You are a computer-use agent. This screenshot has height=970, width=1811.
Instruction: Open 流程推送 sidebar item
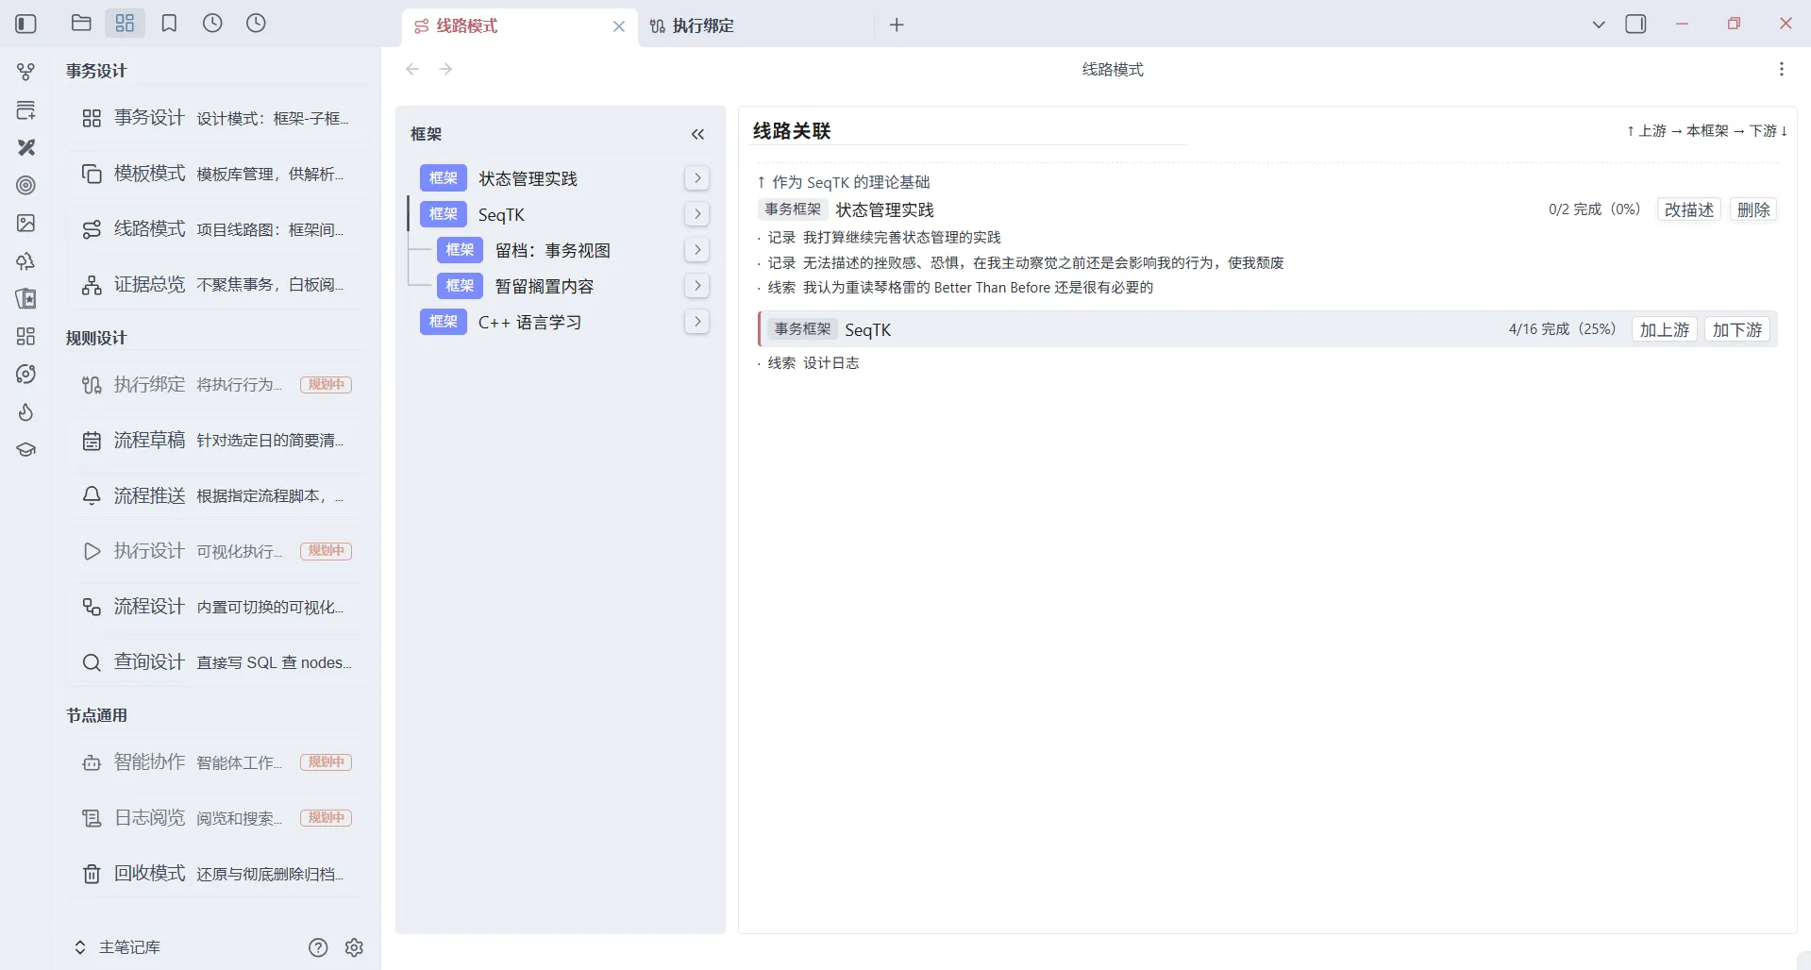216,496
